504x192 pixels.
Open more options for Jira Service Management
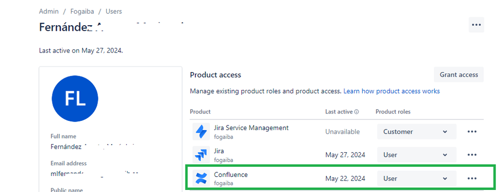tap(472, 132)
